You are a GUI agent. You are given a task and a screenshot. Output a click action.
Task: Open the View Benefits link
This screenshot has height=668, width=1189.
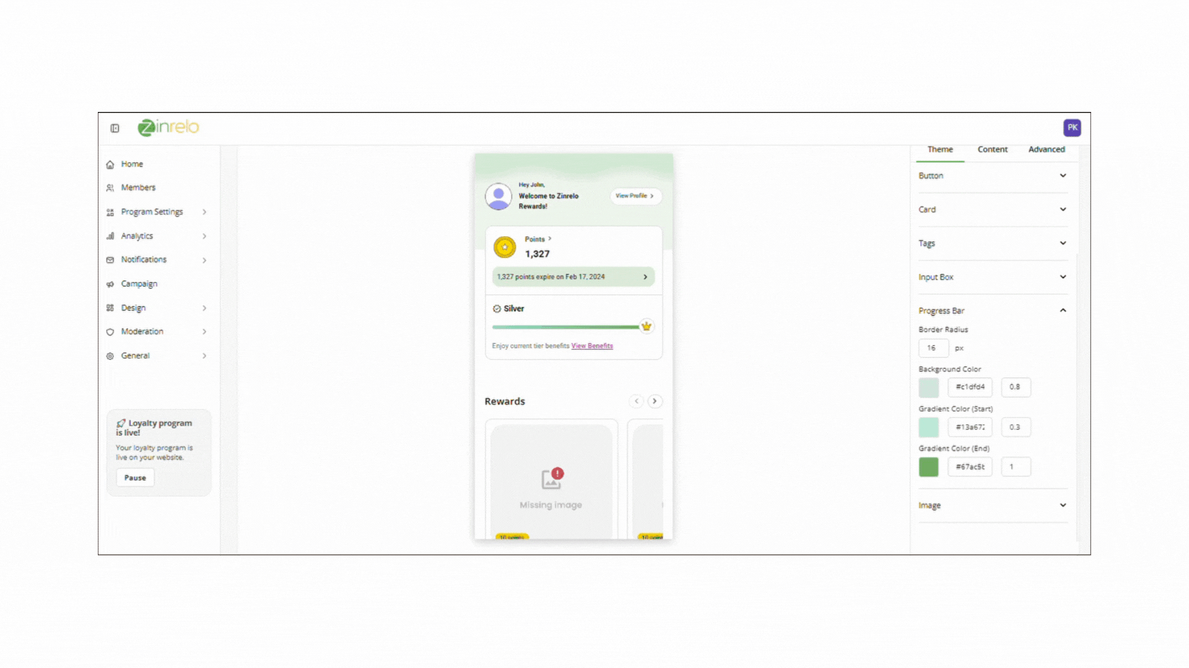(x=592, y=346)
